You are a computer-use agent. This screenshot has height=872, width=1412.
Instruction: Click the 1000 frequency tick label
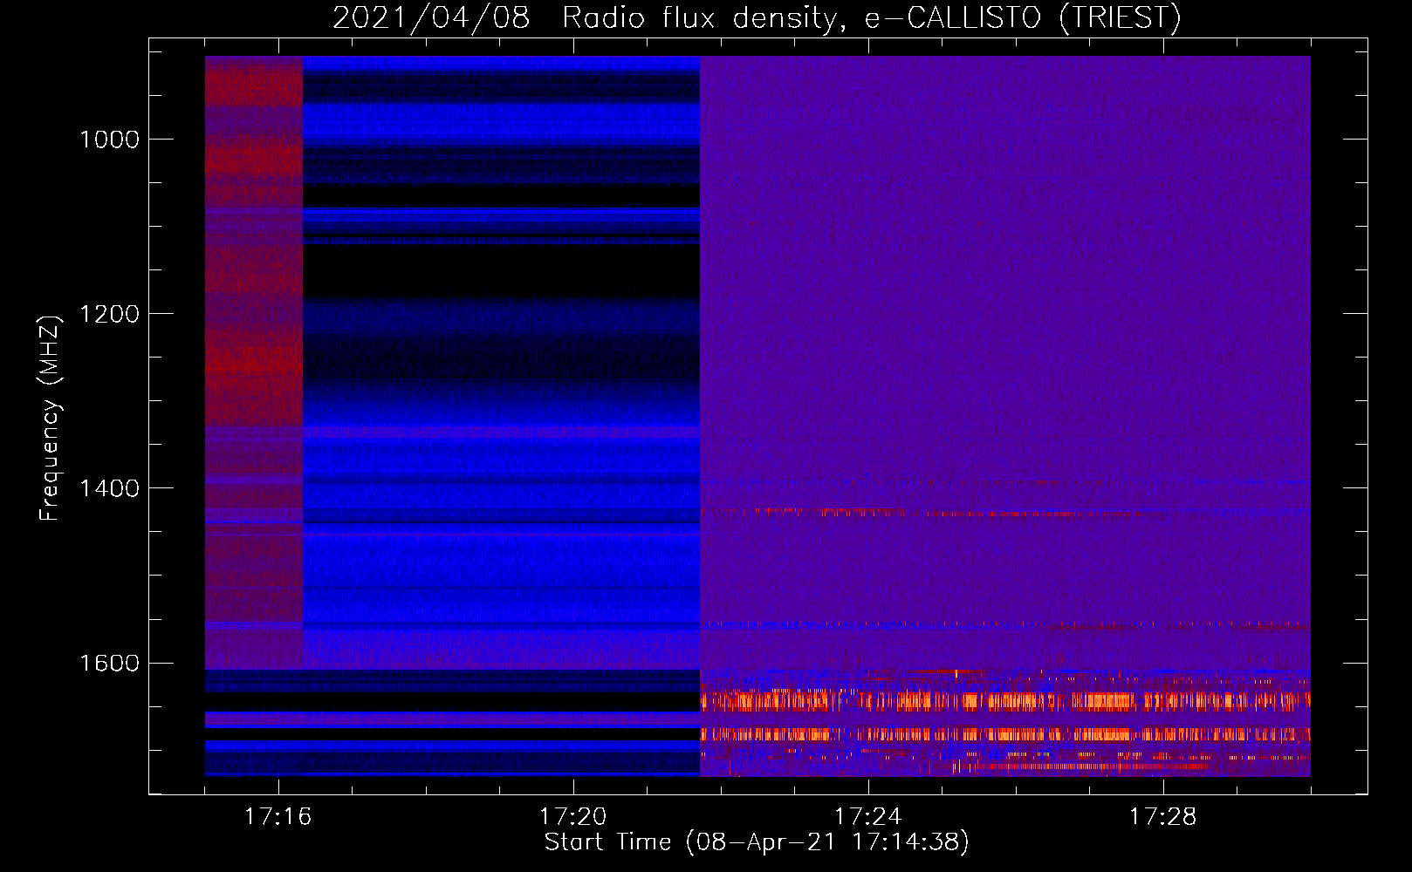click(x=109, y=140)
